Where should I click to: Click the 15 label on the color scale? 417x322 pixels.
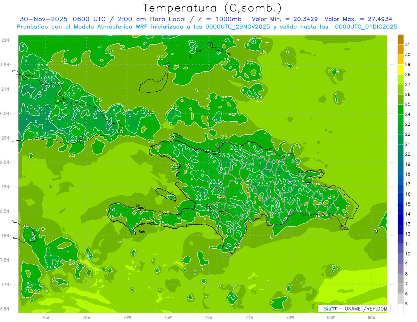point(408,204)
